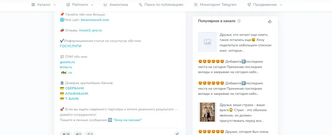Screen dimensions: 332x135
Task: Open the first post "Добавила 2 последних места"
Action: [231, 67]
